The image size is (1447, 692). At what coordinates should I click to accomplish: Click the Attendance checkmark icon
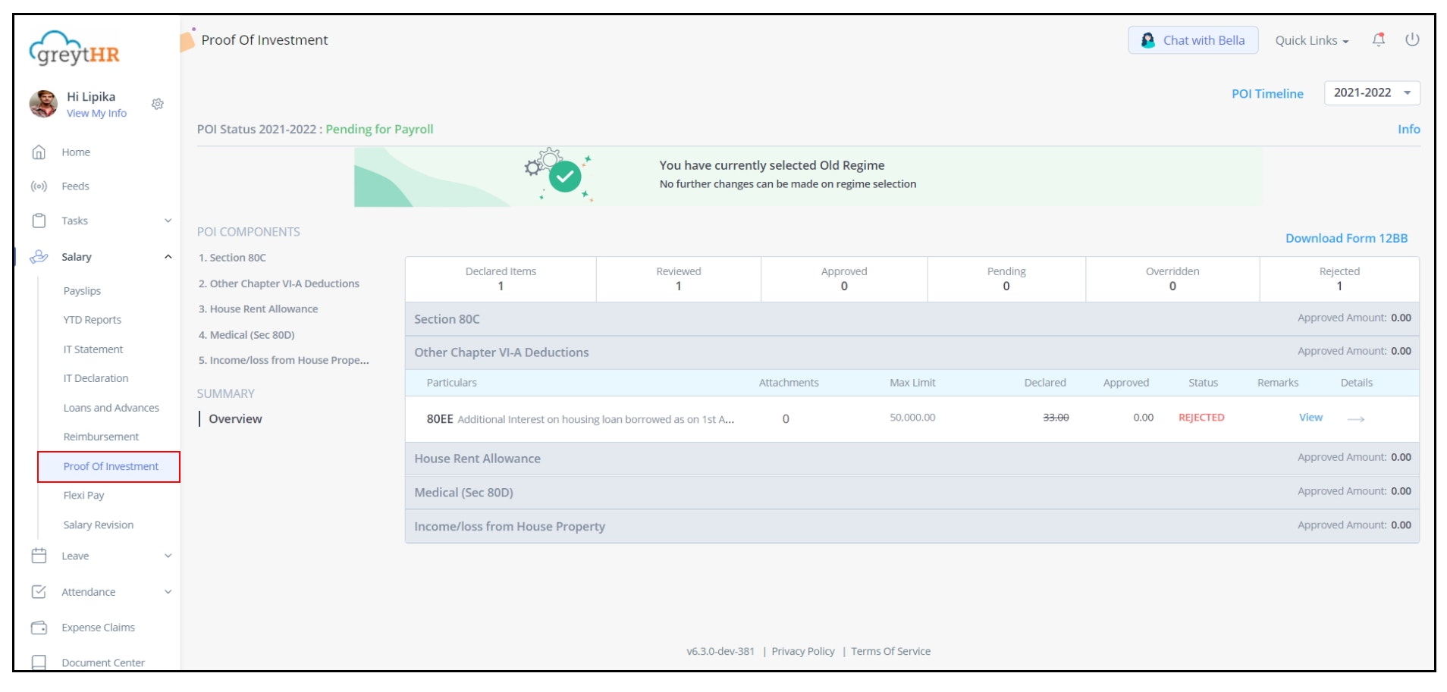point(38,592)
